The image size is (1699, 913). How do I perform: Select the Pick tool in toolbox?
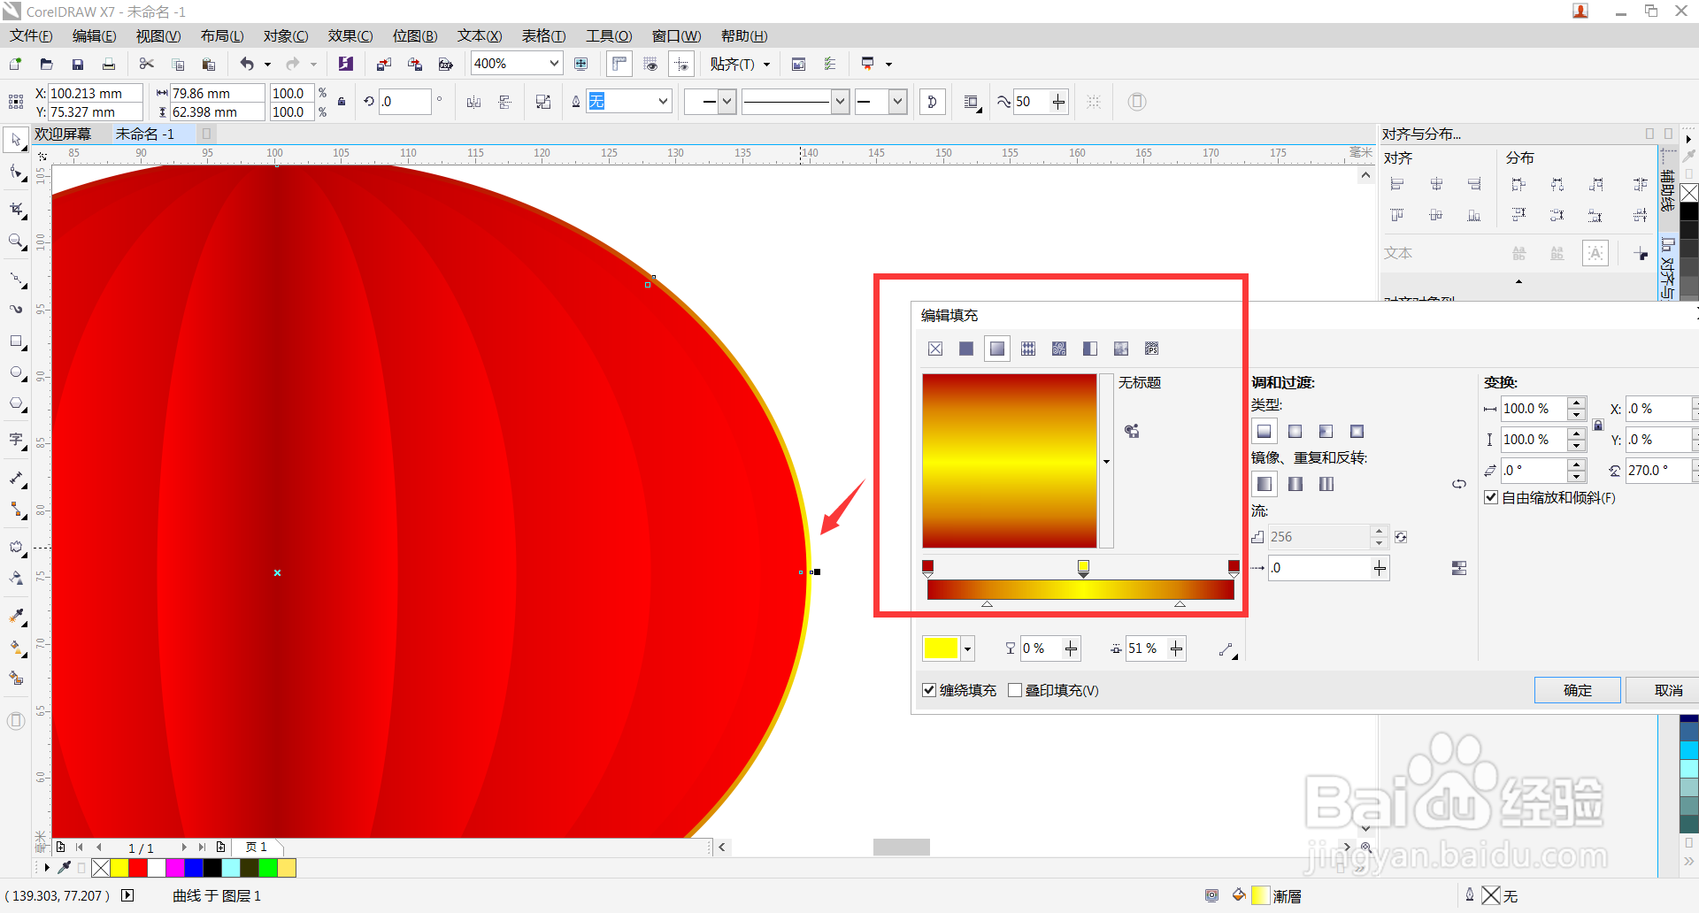tap(16, 140)
